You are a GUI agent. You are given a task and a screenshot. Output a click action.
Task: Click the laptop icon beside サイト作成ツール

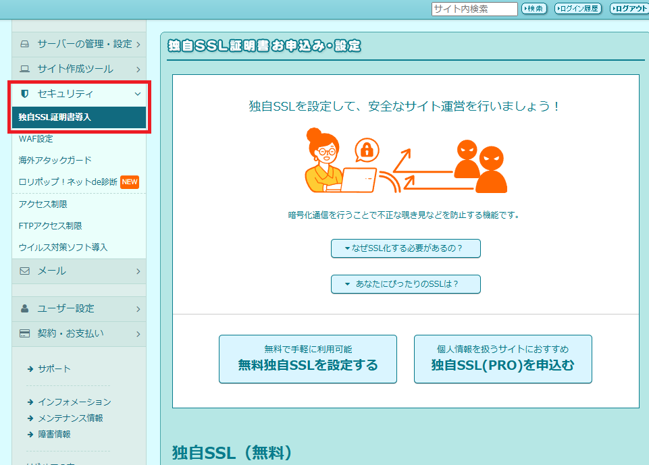(x=25, y=69)
